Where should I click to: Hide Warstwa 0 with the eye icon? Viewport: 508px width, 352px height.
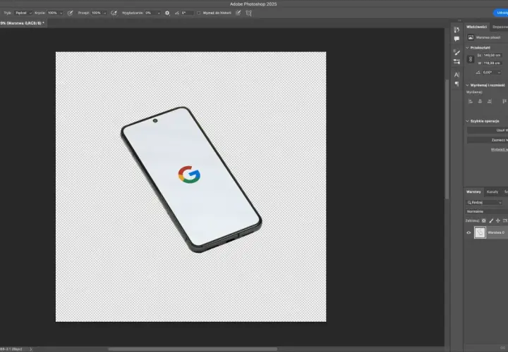point(468,232)
